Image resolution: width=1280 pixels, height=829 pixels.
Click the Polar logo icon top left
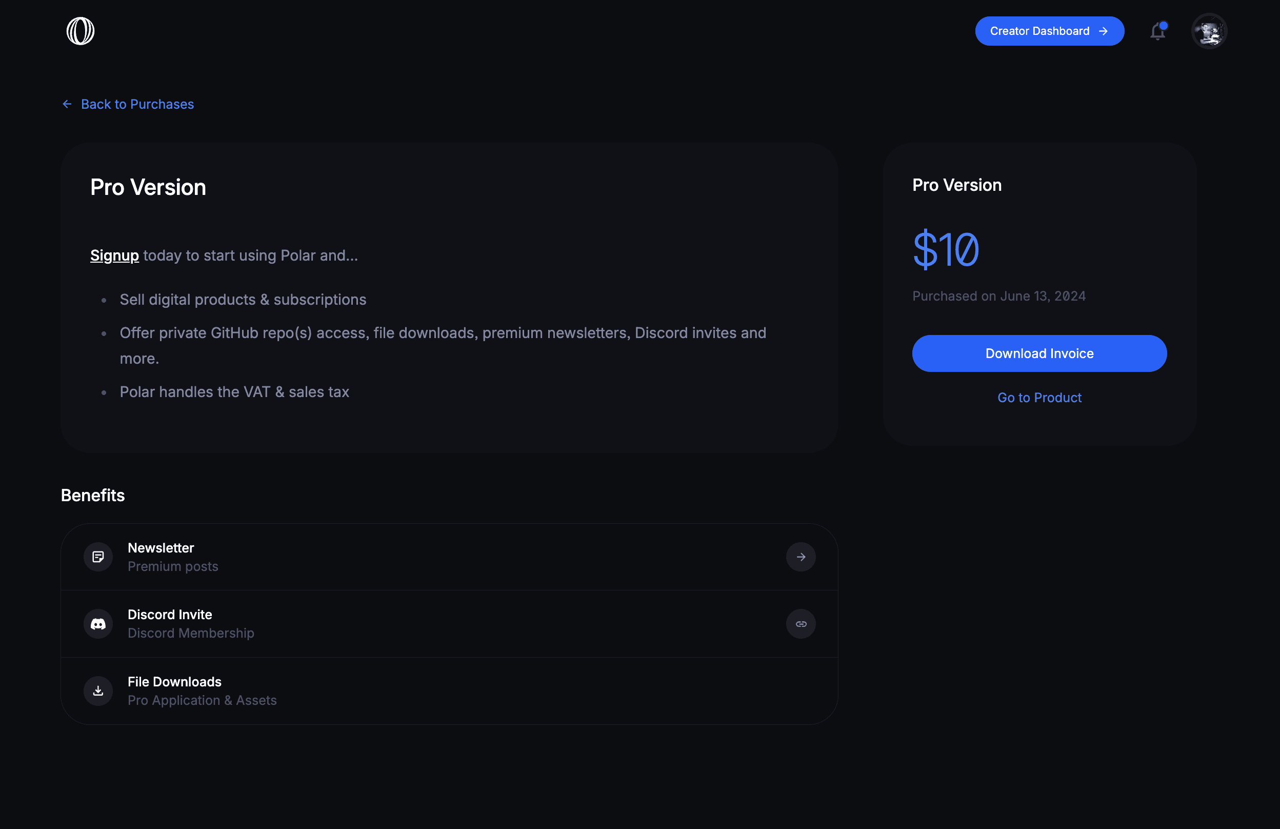[x=80, y=31]
